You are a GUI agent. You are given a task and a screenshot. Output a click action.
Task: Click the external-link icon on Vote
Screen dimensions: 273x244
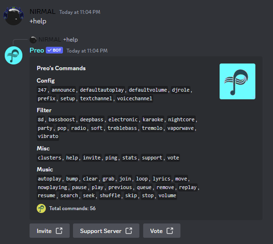tap(170, 231)
